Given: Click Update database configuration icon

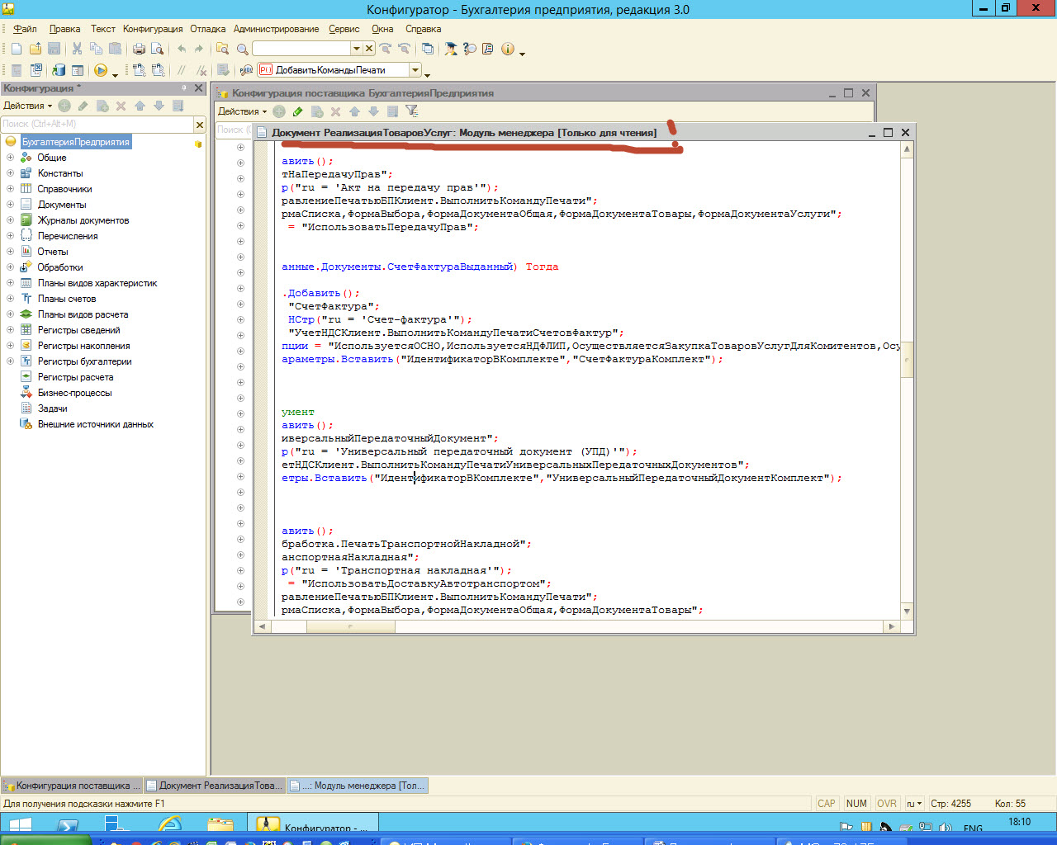Looking at the screenshot, I should (59, 71).
